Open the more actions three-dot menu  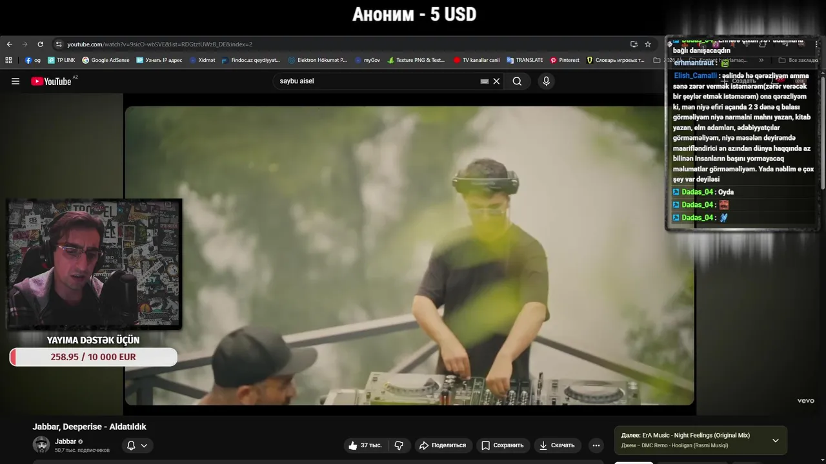(596, 445)
